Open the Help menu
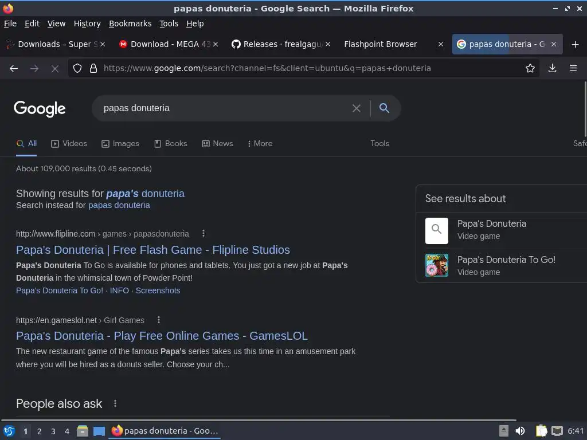 pos(195,23)
